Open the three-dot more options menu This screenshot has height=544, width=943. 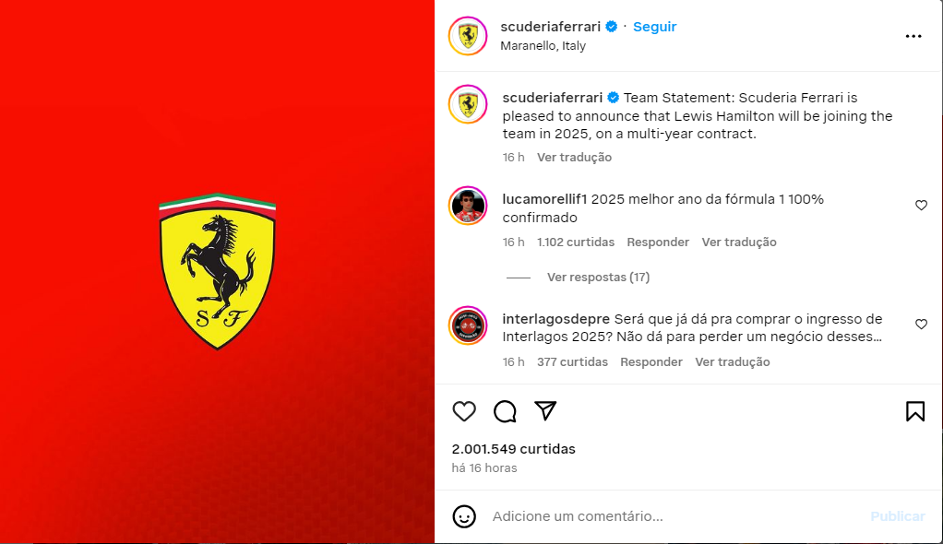tap(913, 36)
